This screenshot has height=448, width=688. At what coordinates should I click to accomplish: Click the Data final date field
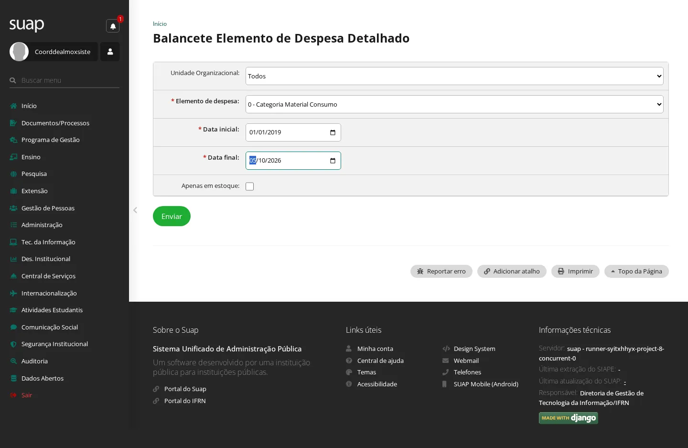coord(293,161)
